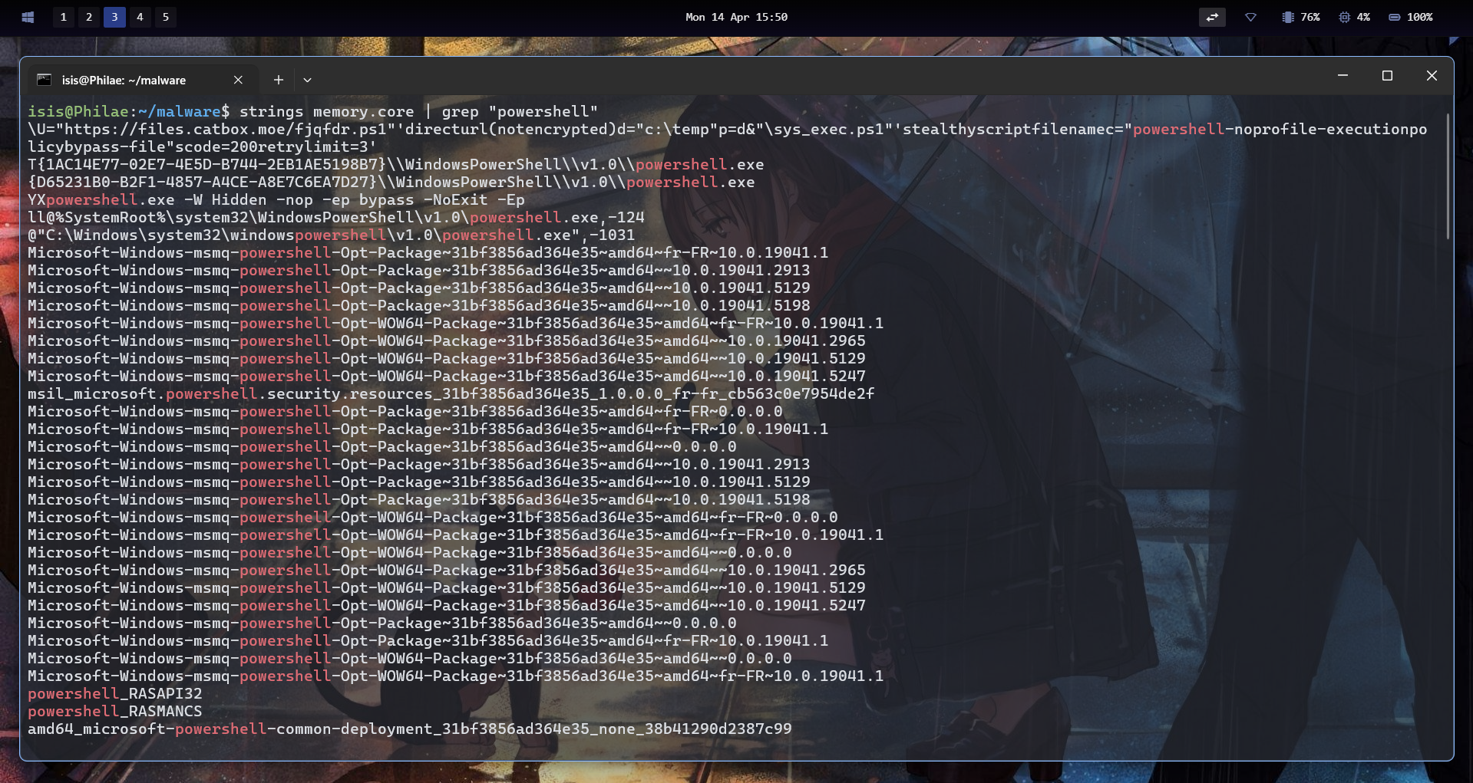Open a new terminal tab with plus
The image size is (1473, 783).
pyautogui.click(x=279, y=80)
